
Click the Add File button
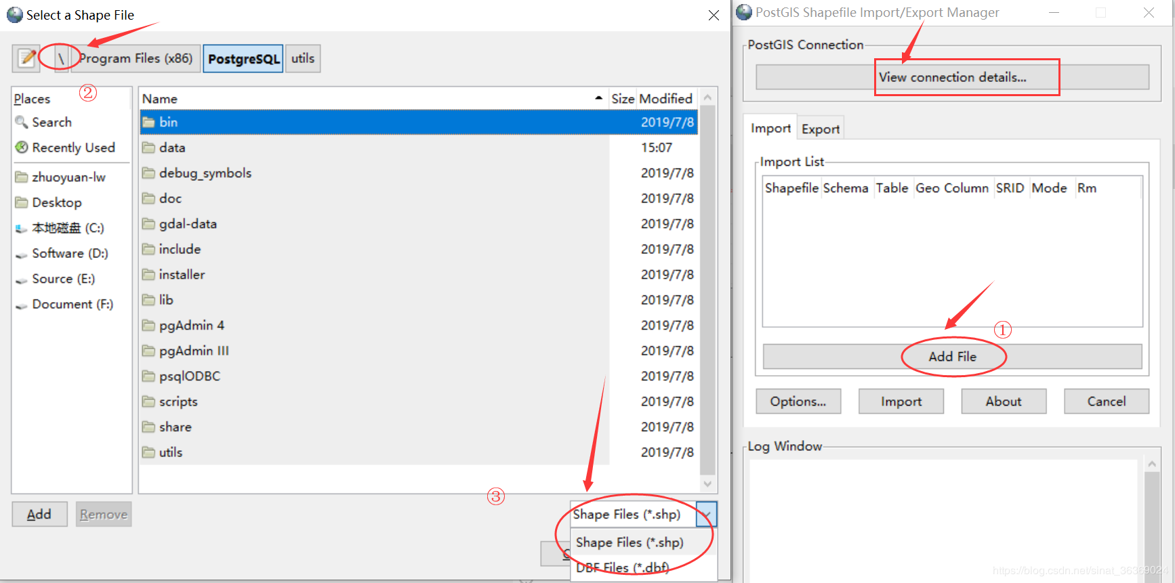click(x=952, y=357)
